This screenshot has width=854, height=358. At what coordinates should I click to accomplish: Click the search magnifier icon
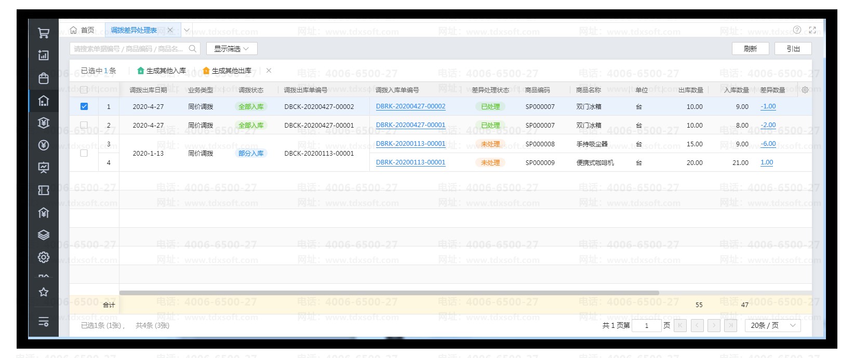(x=192, y=49)
